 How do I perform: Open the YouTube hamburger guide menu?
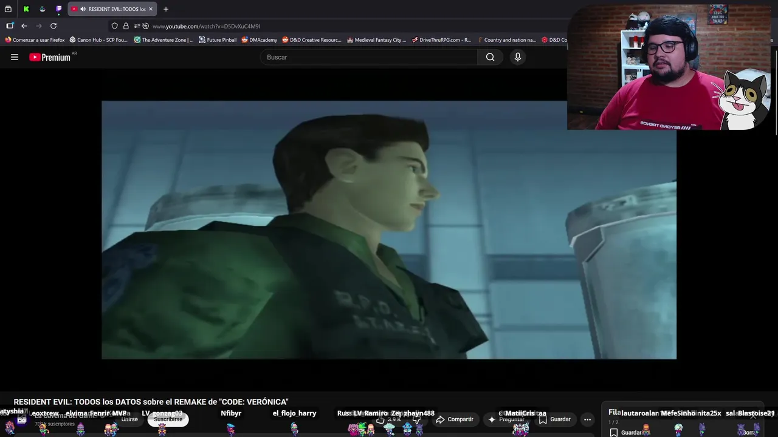tap(15, 57)
